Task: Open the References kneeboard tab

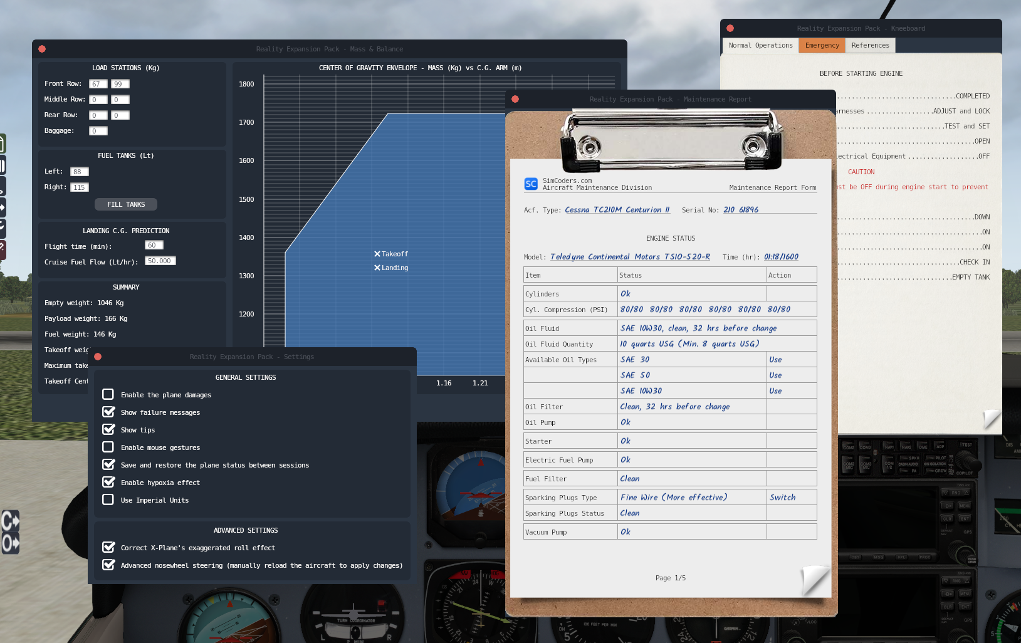Action: point(870,45)
